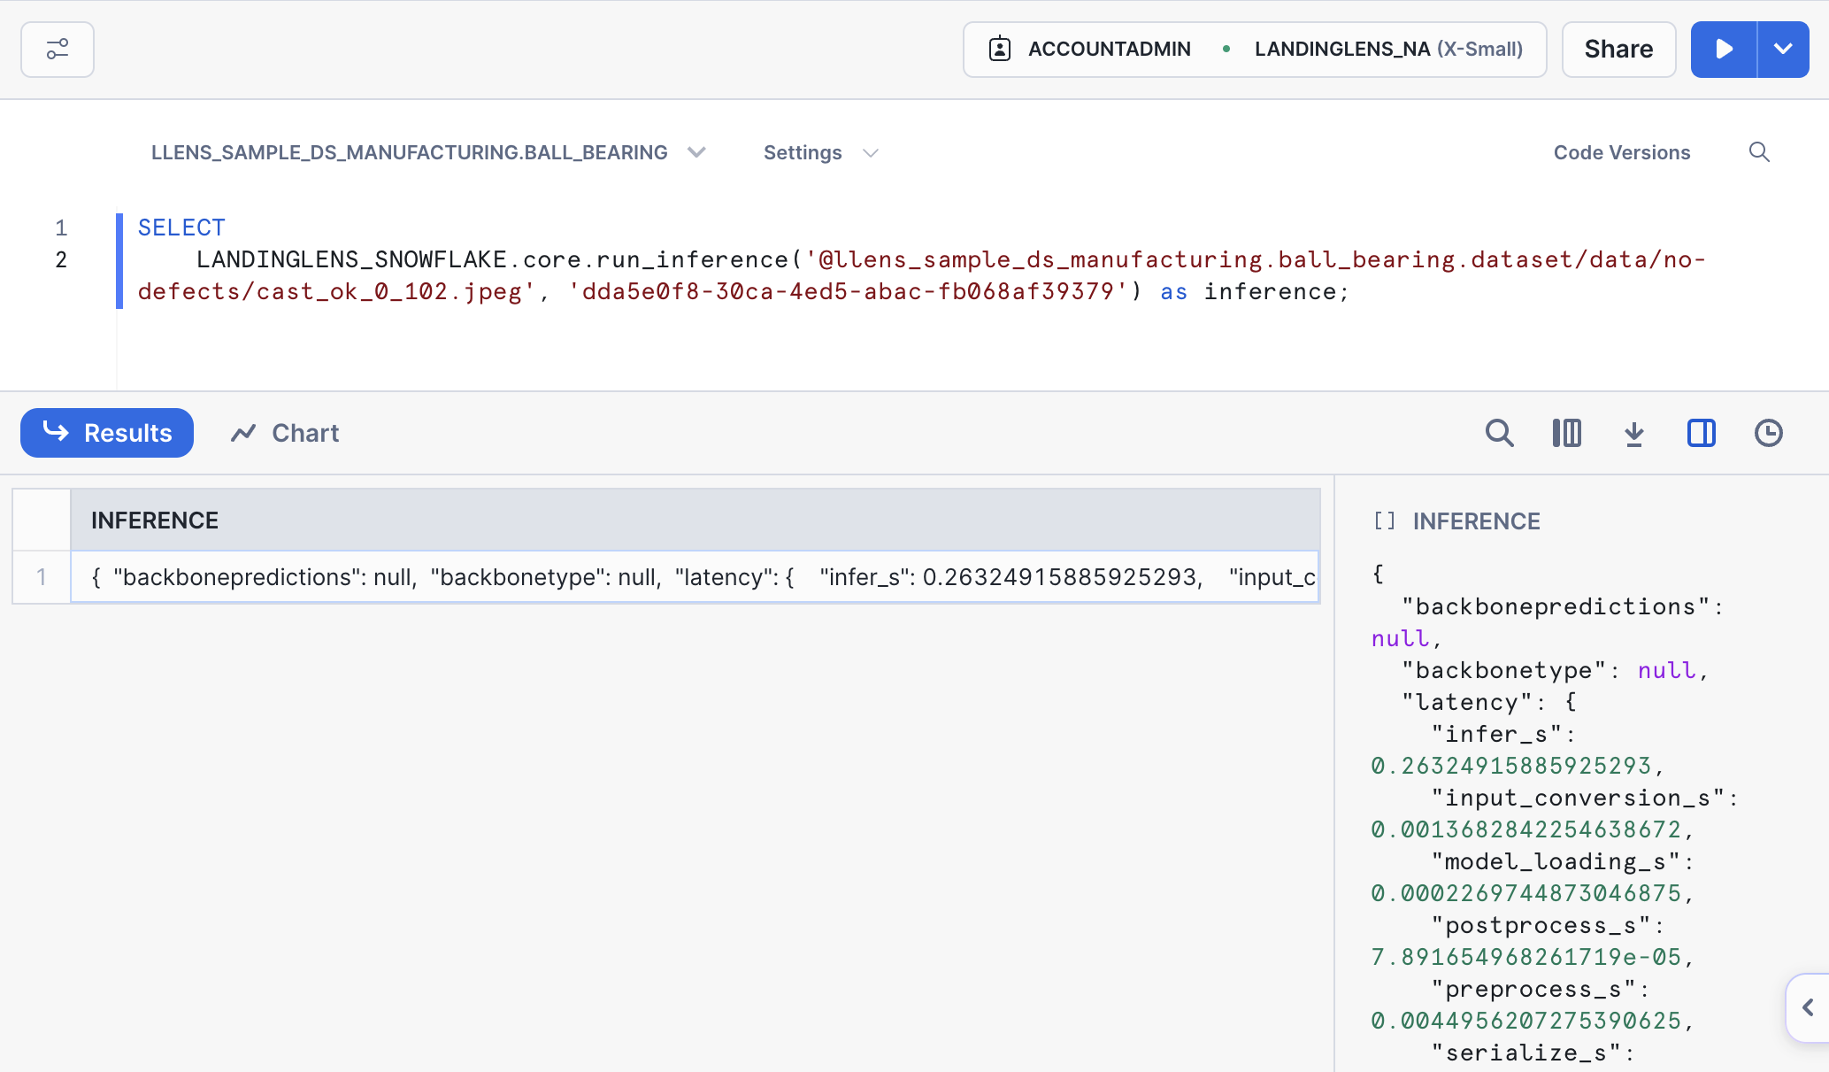This screenshot has height=1072, width=1829.
Task: Open the column selector icon
Action: [1566, 433]
